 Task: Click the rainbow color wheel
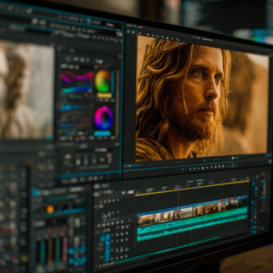pyautogui.click(x=103, y=81)
